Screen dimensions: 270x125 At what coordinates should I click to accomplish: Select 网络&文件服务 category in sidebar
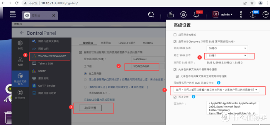[x=20, y=79]
